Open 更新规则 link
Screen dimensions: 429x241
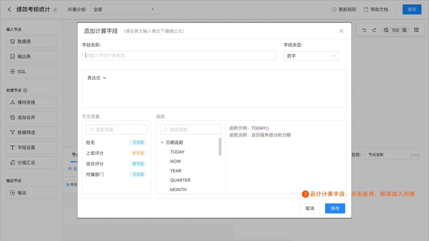pos(344,9)
